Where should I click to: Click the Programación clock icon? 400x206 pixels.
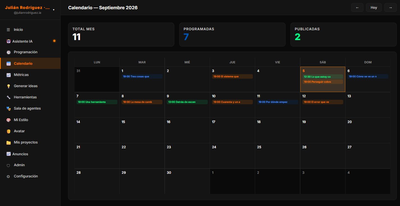[x=8, y=52]
